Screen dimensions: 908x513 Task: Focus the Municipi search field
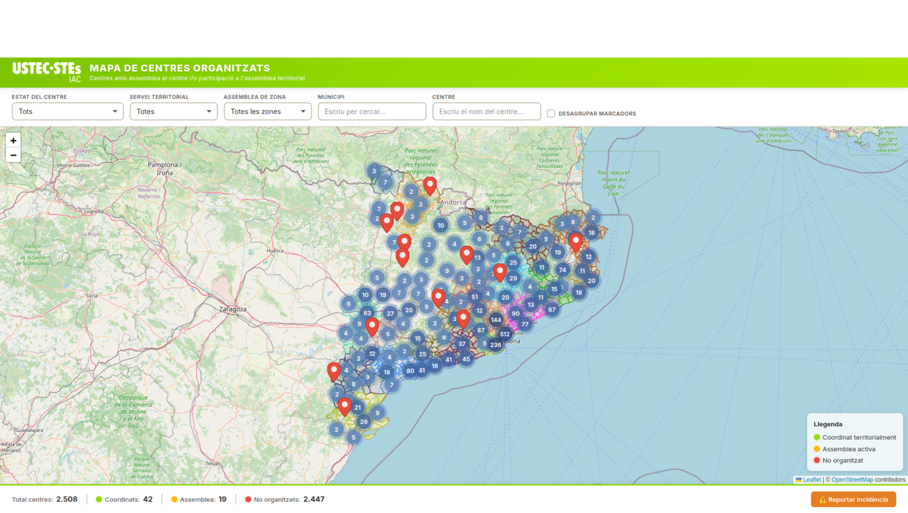372,112
